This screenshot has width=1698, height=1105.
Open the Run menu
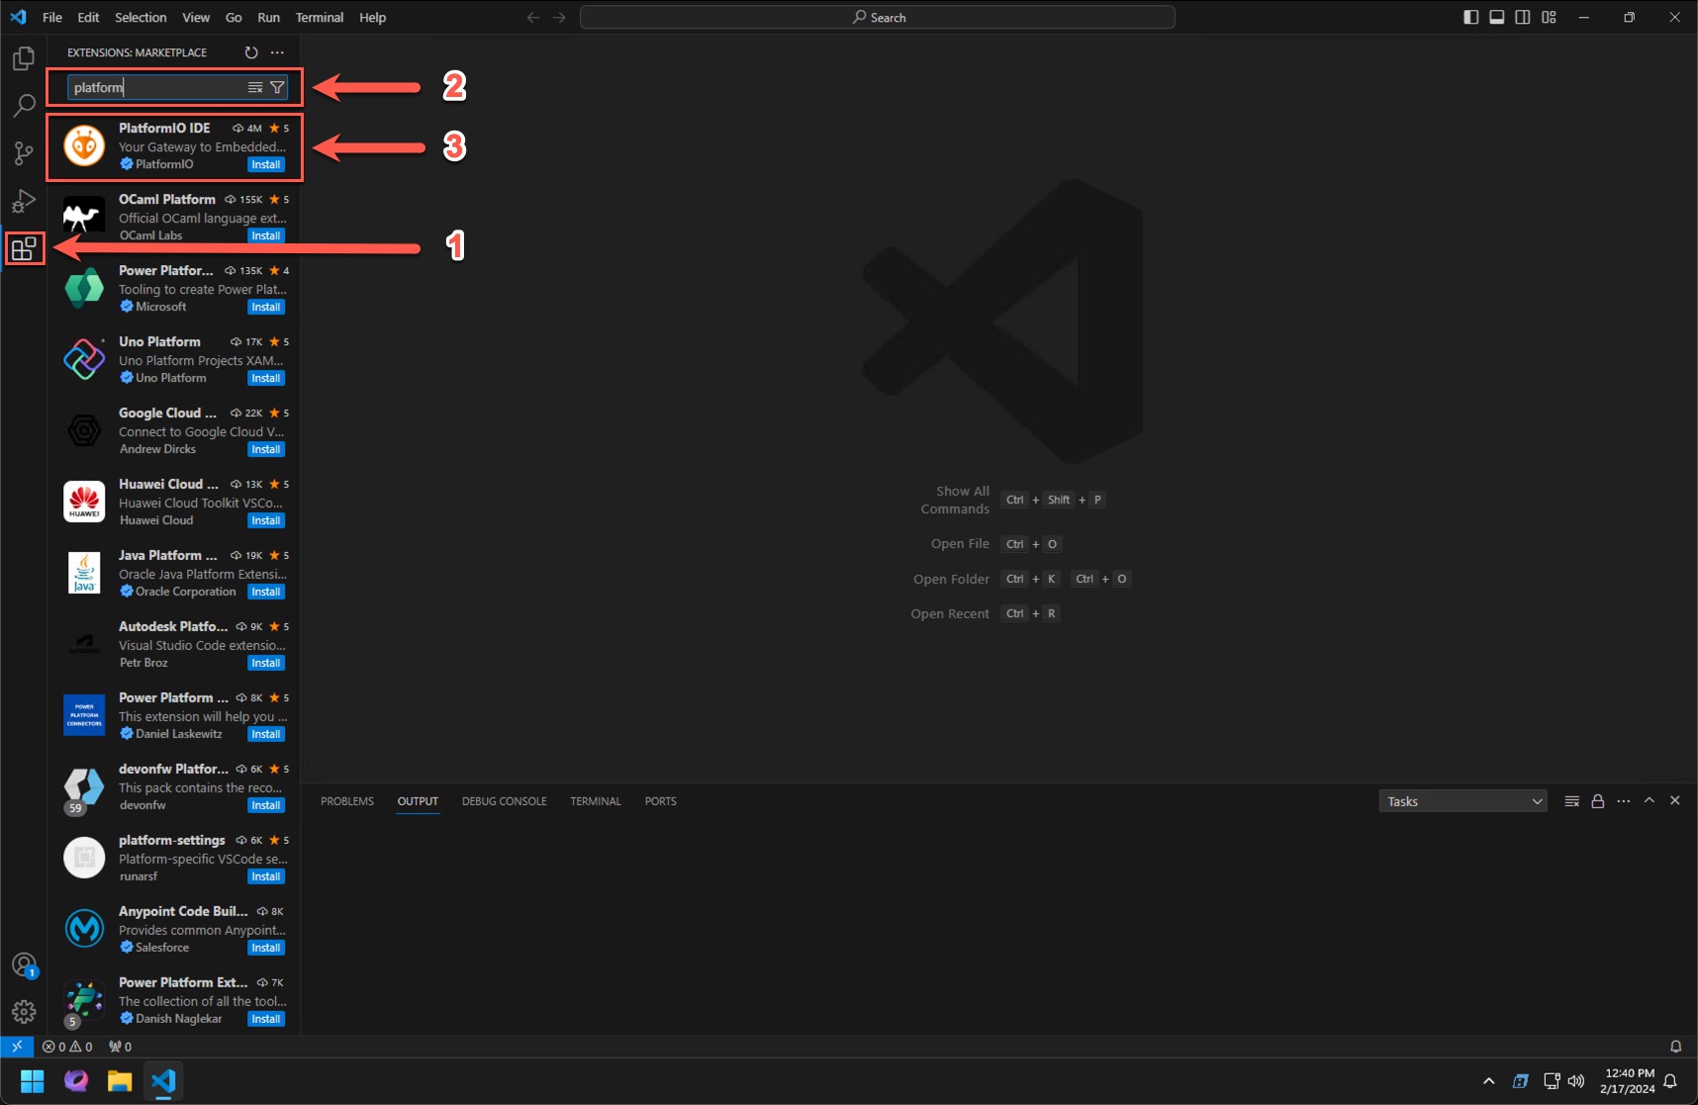coord(268,17)
